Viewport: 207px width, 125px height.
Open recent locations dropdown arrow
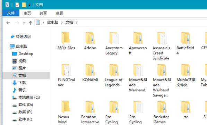24,23
